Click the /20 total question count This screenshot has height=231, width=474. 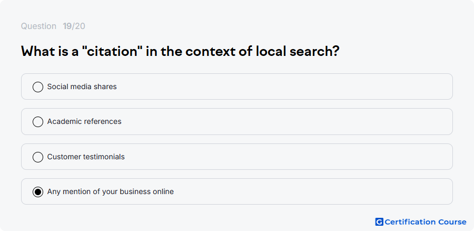(x=78, y=26)
